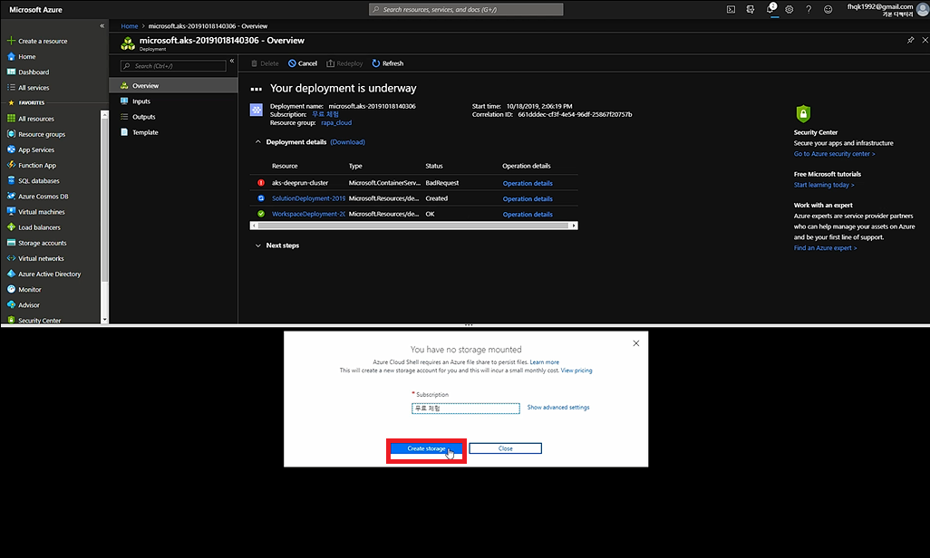Open Cloud Shell from the top bar
Screen dimensions: 930x558
731,9
